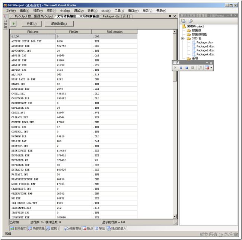Close the floating 调试 toolbar

coord(211,63)
